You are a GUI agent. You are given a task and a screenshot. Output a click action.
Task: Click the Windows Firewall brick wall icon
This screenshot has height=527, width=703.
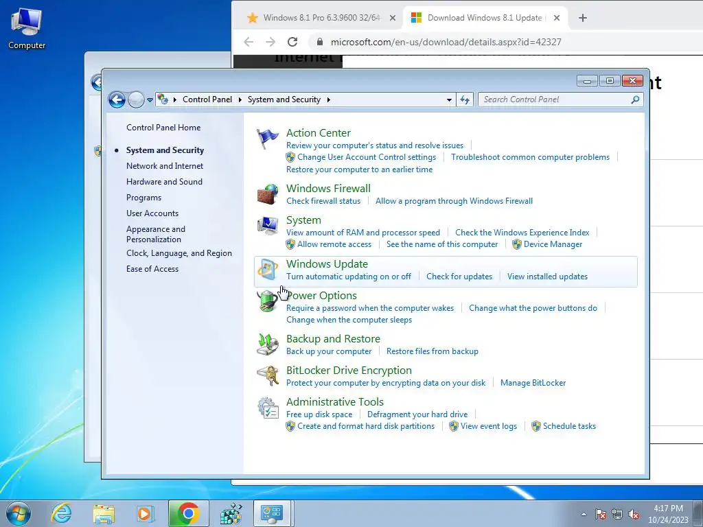[x=268, y=194]
